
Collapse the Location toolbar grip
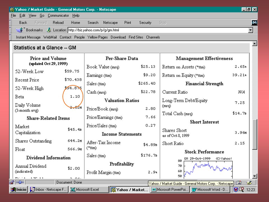click(10, 30)
